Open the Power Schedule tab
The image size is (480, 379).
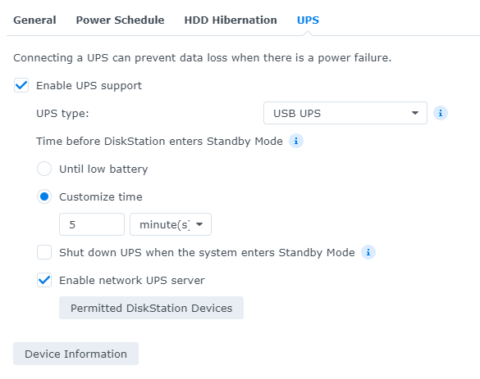coord(120,20)
